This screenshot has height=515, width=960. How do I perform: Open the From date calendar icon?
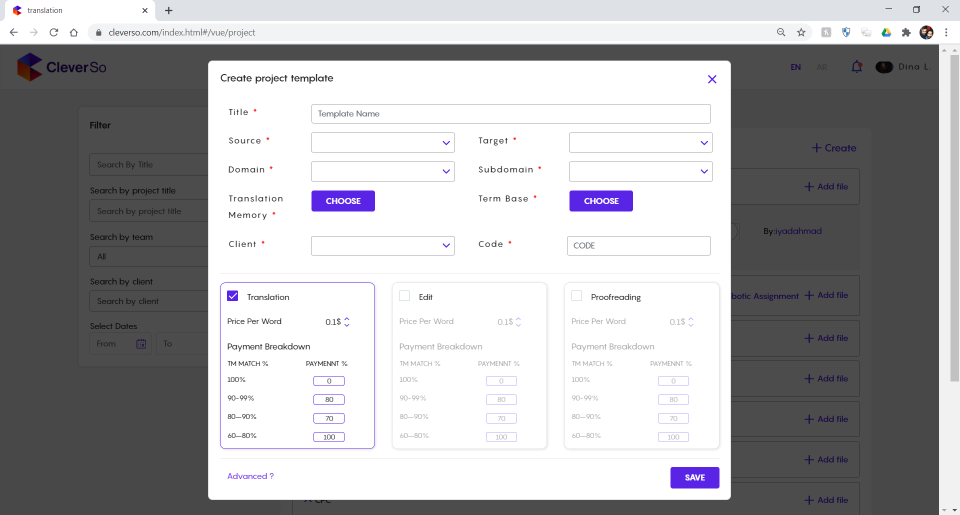pos(141,344)
